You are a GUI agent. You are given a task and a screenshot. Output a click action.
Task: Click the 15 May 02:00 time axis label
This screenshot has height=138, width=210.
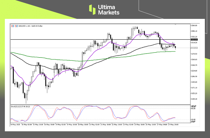27,125
